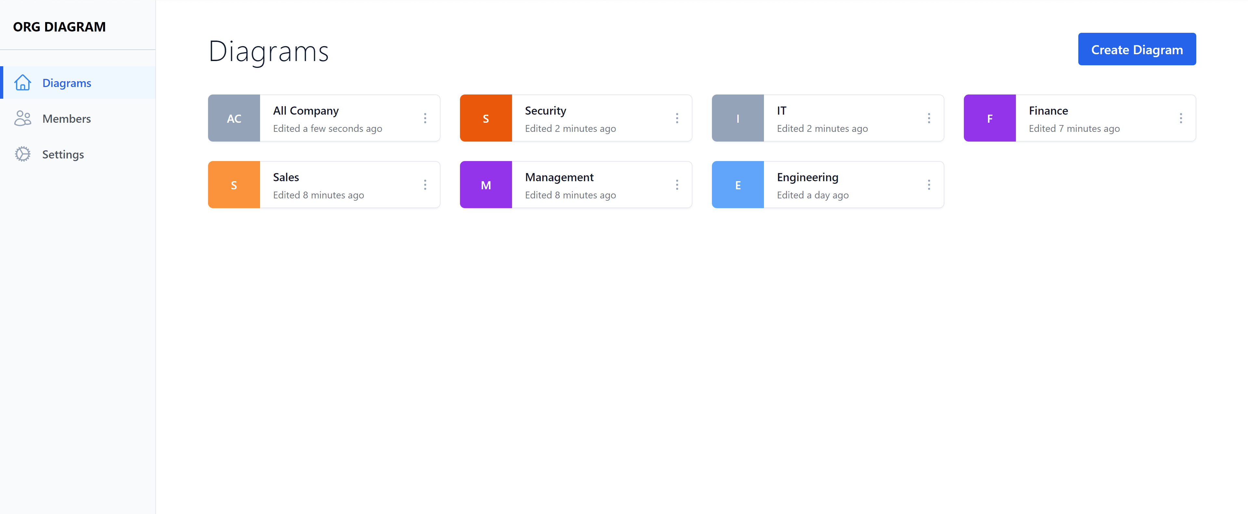The height and width of the screenshot is (514, 1248).
Task: Click the AC avatar tile for All Company
Action: coord(234,118)
